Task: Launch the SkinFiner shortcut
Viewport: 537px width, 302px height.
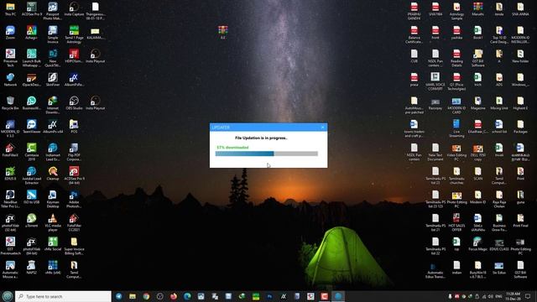Action: point(53,80)
